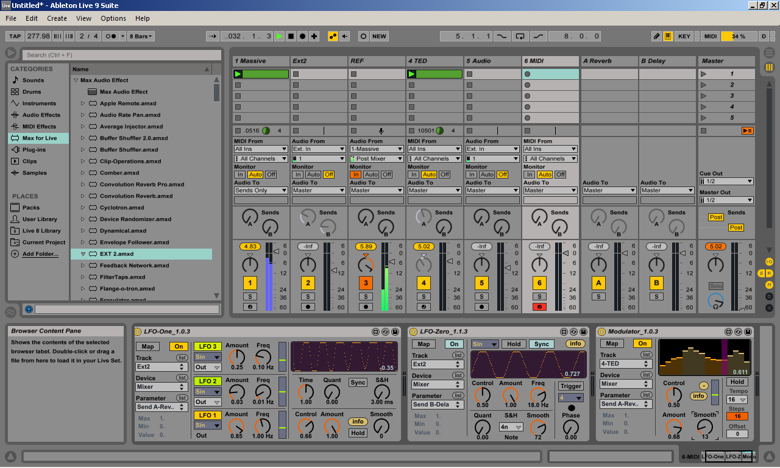Open the Options menu
This screenshot has height=468, width=780.
[113, 18]
